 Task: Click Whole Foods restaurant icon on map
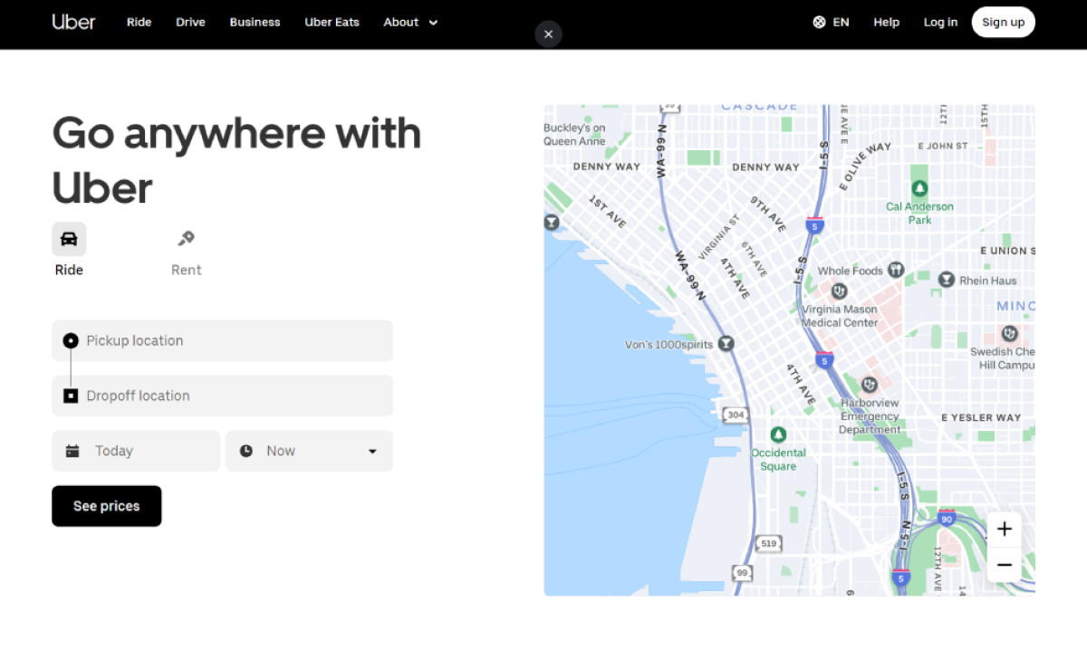pos(896,269)
